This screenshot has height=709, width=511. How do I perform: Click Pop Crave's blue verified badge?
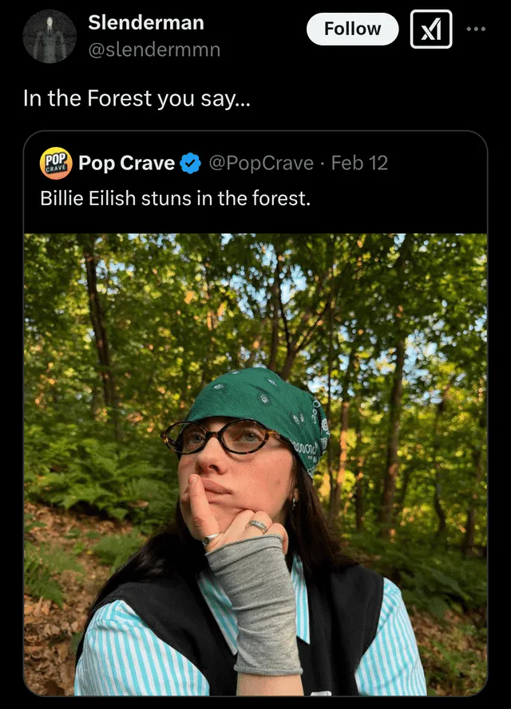pyautogui.click(x=191, y=163)
